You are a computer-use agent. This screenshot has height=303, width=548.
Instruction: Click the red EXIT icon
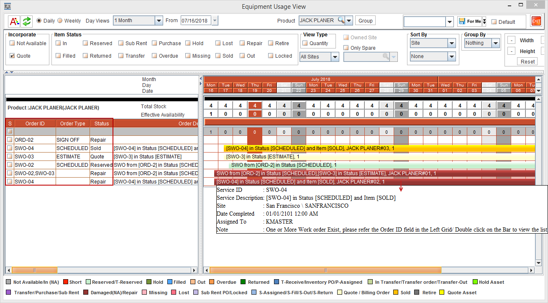(x=536, y=21)
